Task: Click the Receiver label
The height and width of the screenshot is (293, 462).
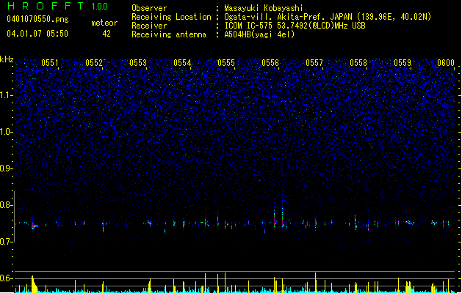Action: [x=149, y=26]
